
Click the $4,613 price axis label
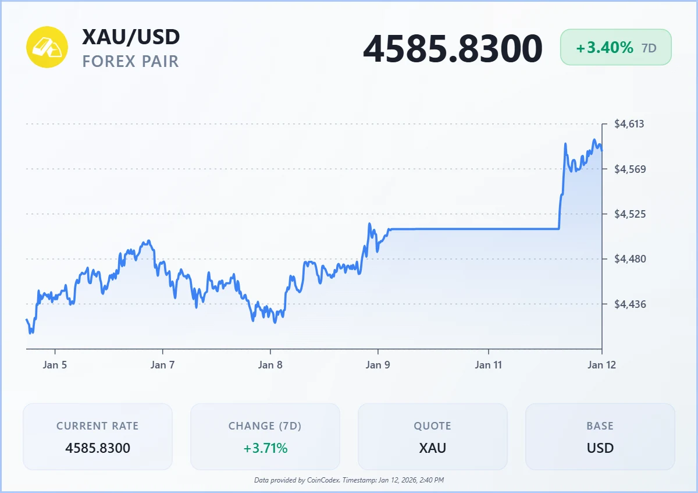click(x=629, y=124)
